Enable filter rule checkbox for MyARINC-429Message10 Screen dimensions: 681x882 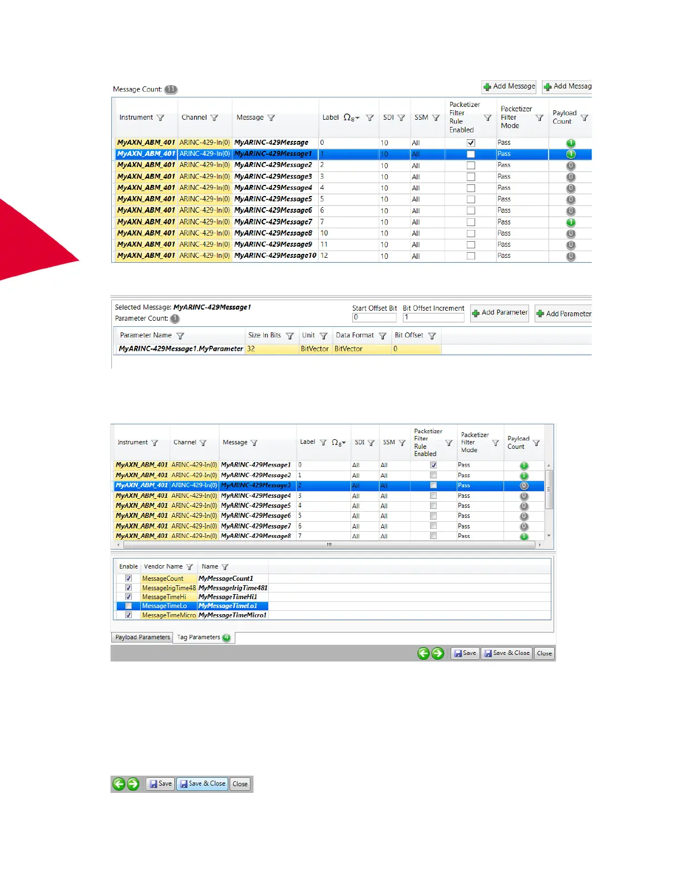pyautogui.click(x=471, y=256)
